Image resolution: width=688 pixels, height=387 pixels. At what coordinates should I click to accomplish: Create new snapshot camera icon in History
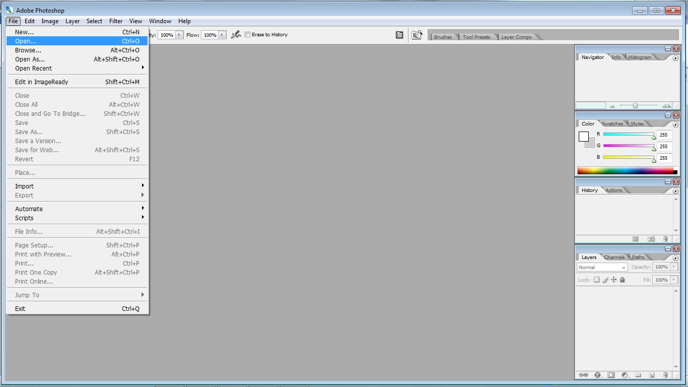tap(651, 239)
